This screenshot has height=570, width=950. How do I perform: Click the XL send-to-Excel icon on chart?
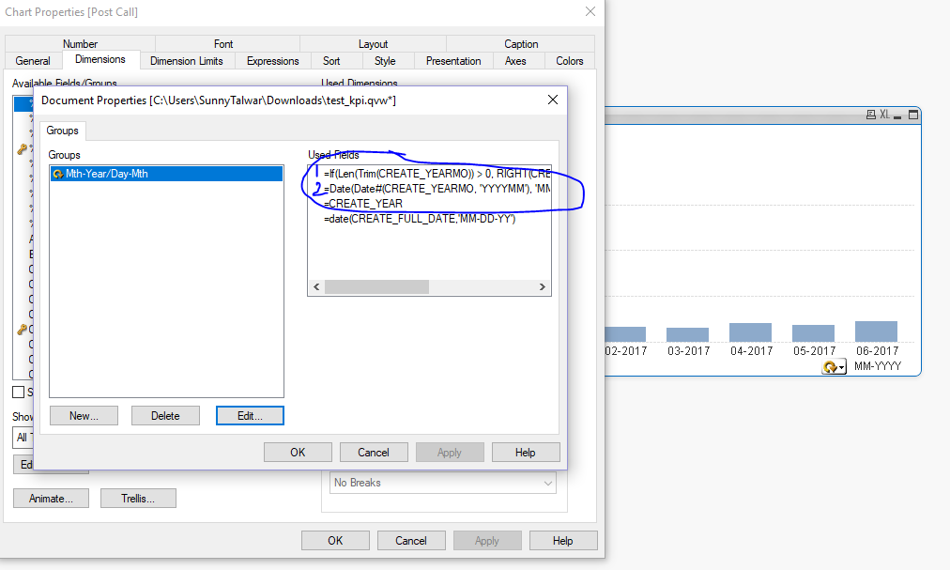tap(884, 115)
